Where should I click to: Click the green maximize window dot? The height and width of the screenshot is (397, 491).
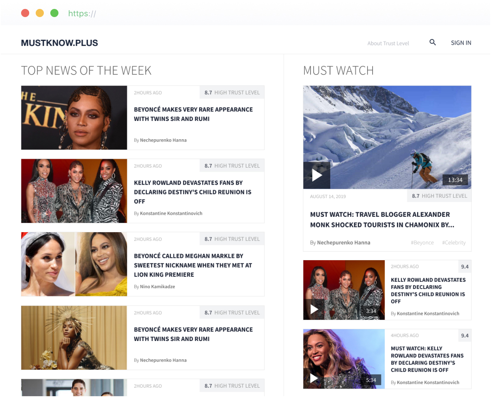pos(54,13)
